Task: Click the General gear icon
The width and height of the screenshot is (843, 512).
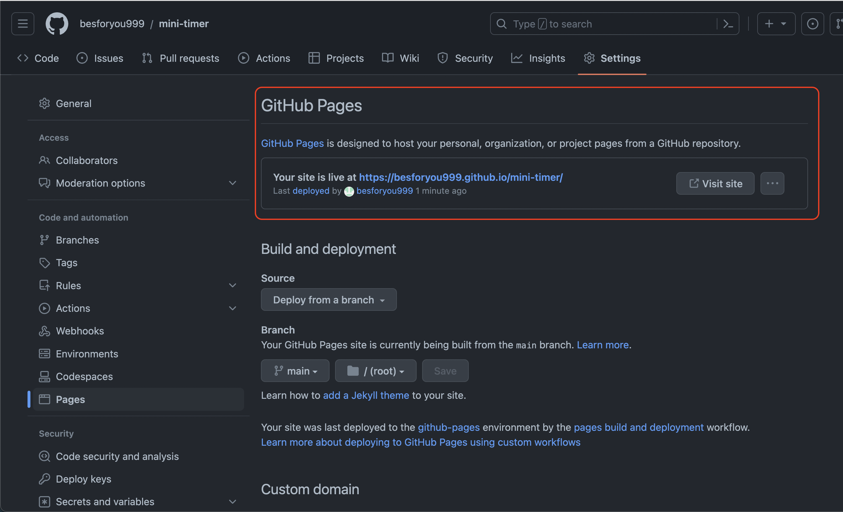Action: click(x=44, y=103)
